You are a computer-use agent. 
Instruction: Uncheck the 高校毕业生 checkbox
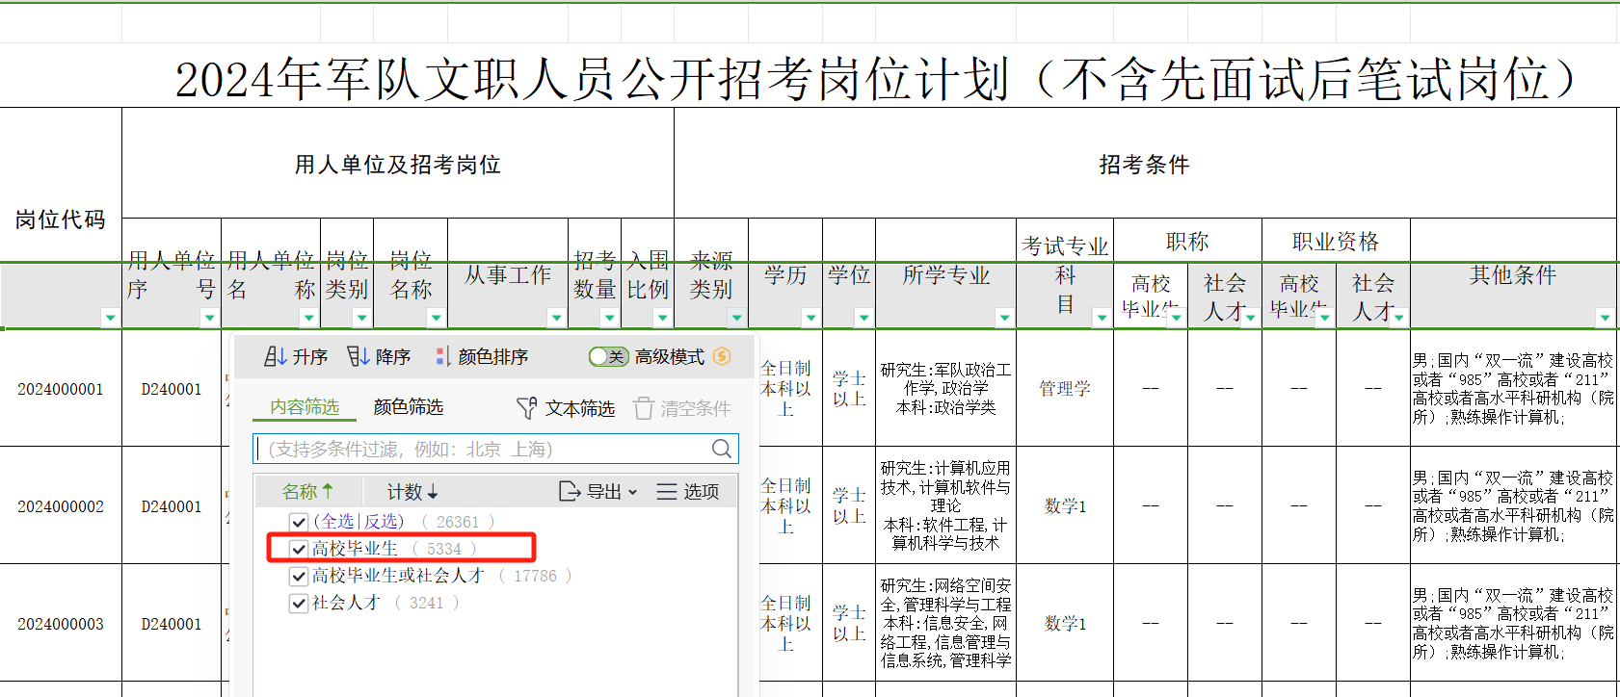299,549
